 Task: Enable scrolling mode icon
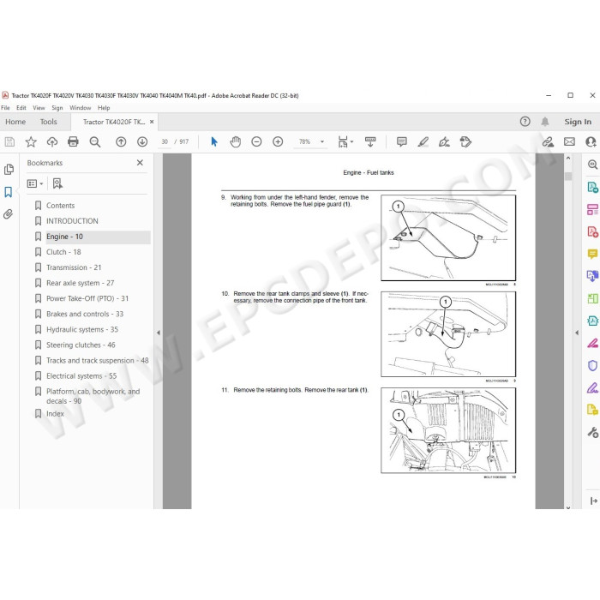coord(370,142)
